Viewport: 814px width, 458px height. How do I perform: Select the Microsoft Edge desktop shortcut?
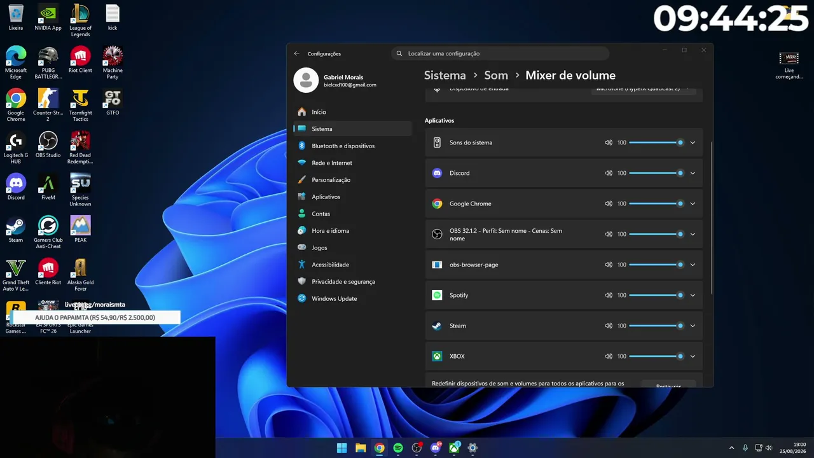(x=16, y=63)
